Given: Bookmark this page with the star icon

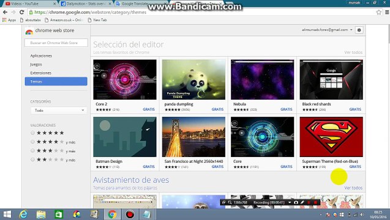Looking at the screenshot, I should pos(378,12).
